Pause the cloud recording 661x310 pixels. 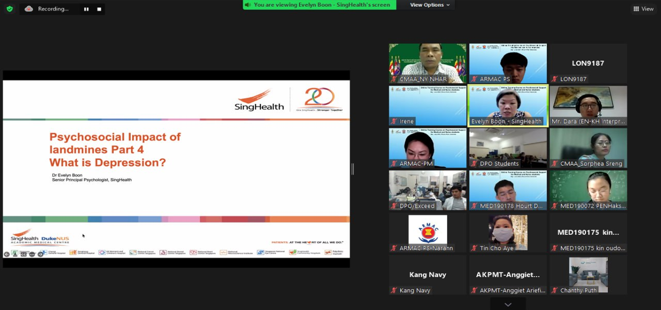[86, 9]
